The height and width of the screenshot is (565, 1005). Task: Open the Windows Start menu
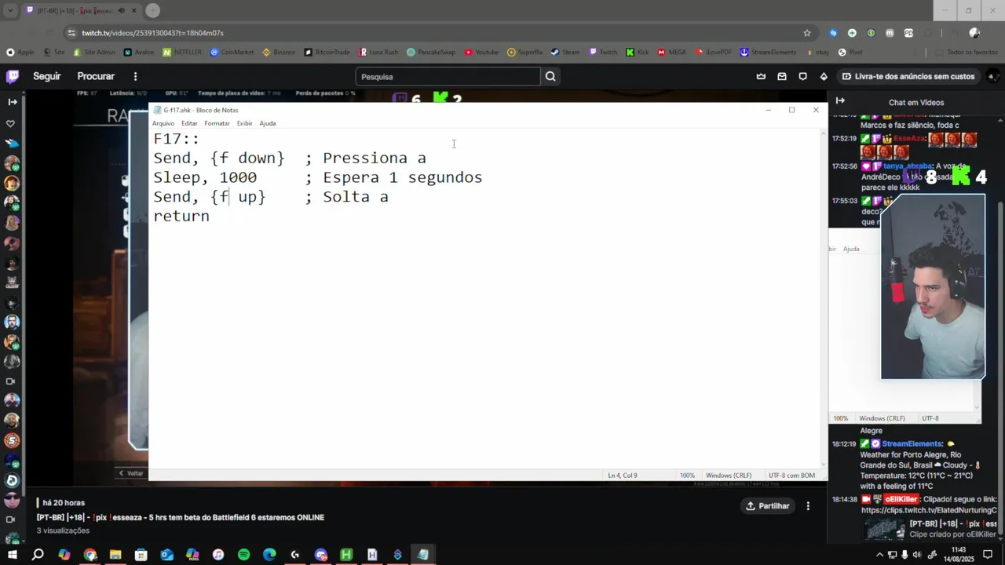[12, 555]
